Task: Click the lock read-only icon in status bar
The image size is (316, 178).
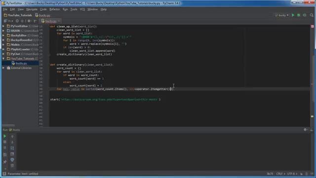Action: 301,174
